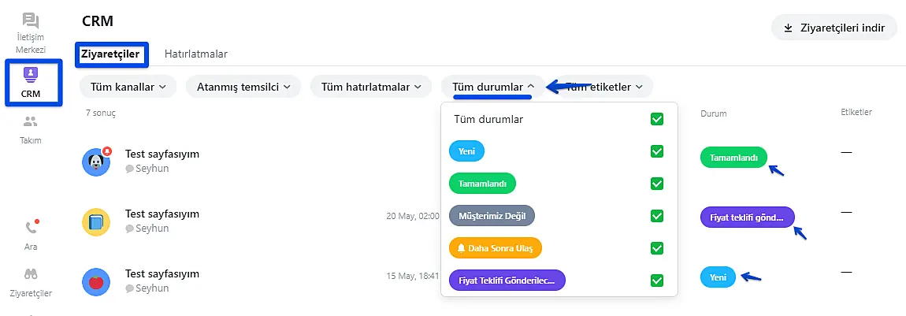Toggle the Yeni status checkbox
The image size is (906, 316).
pos(657,151)
